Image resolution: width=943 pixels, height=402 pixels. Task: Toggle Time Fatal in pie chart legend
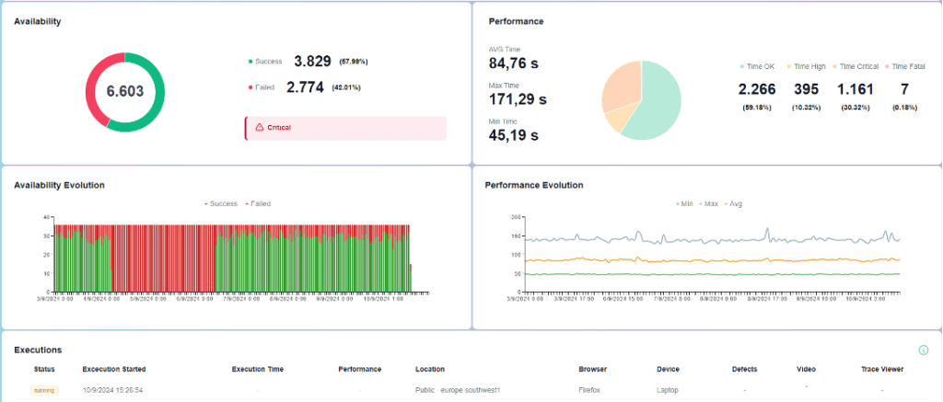click(x=904, y=67)
